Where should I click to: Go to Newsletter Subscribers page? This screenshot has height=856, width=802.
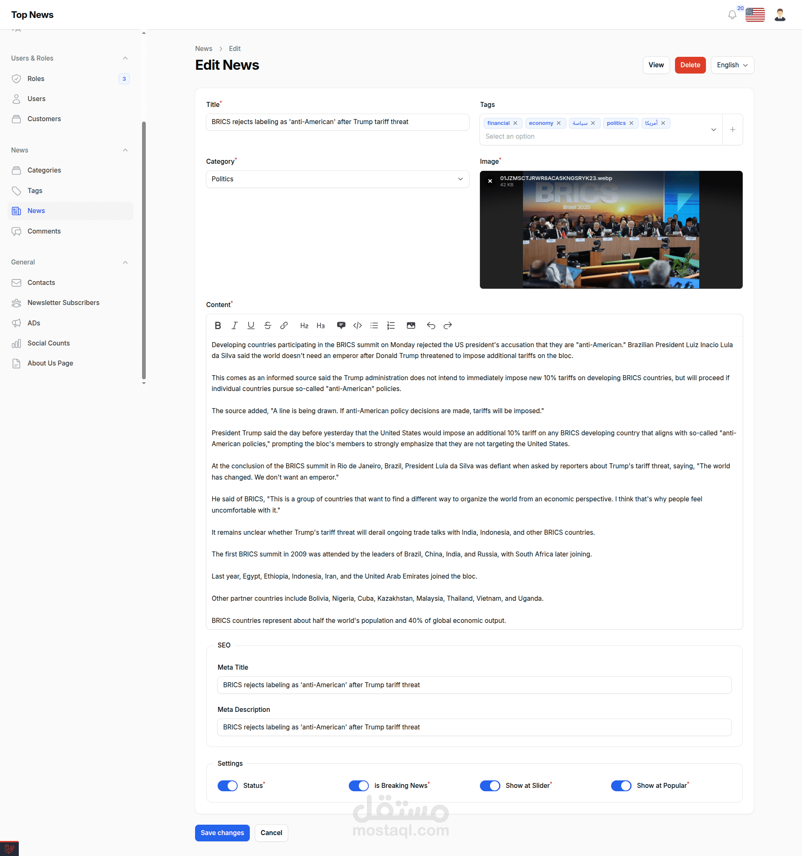63,303
